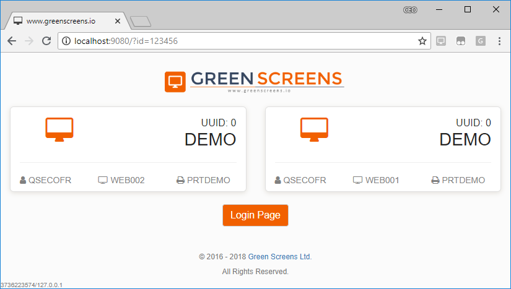Click orange monitor icon on WEB002 card
The image size is (511, 289).
tap(59, 129)
